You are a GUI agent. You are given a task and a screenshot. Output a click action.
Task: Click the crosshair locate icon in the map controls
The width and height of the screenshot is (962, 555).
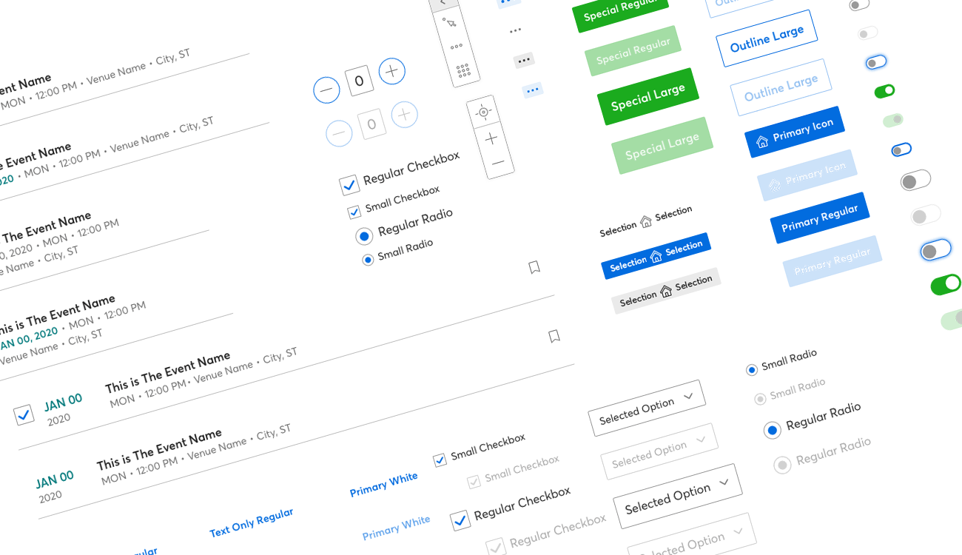pyautogui.click(x=484, y=112)
